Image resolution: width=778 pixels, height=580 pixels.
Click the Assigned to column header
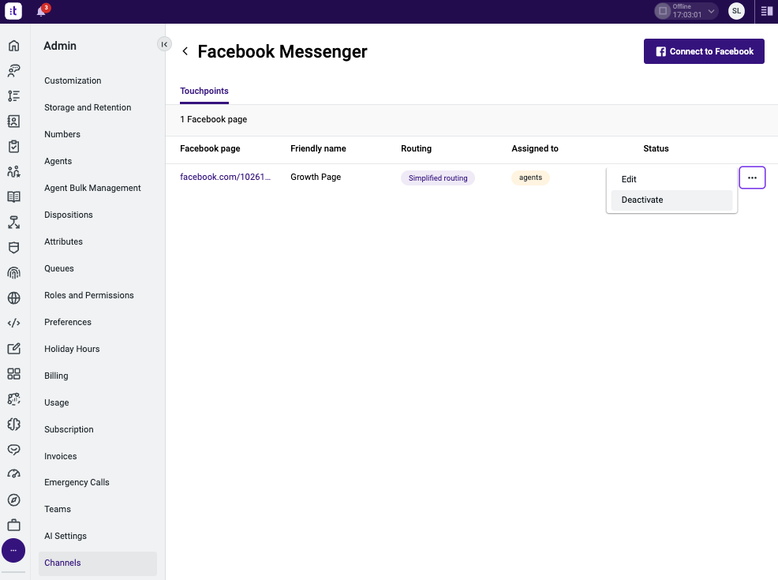(x=535, y=148)
